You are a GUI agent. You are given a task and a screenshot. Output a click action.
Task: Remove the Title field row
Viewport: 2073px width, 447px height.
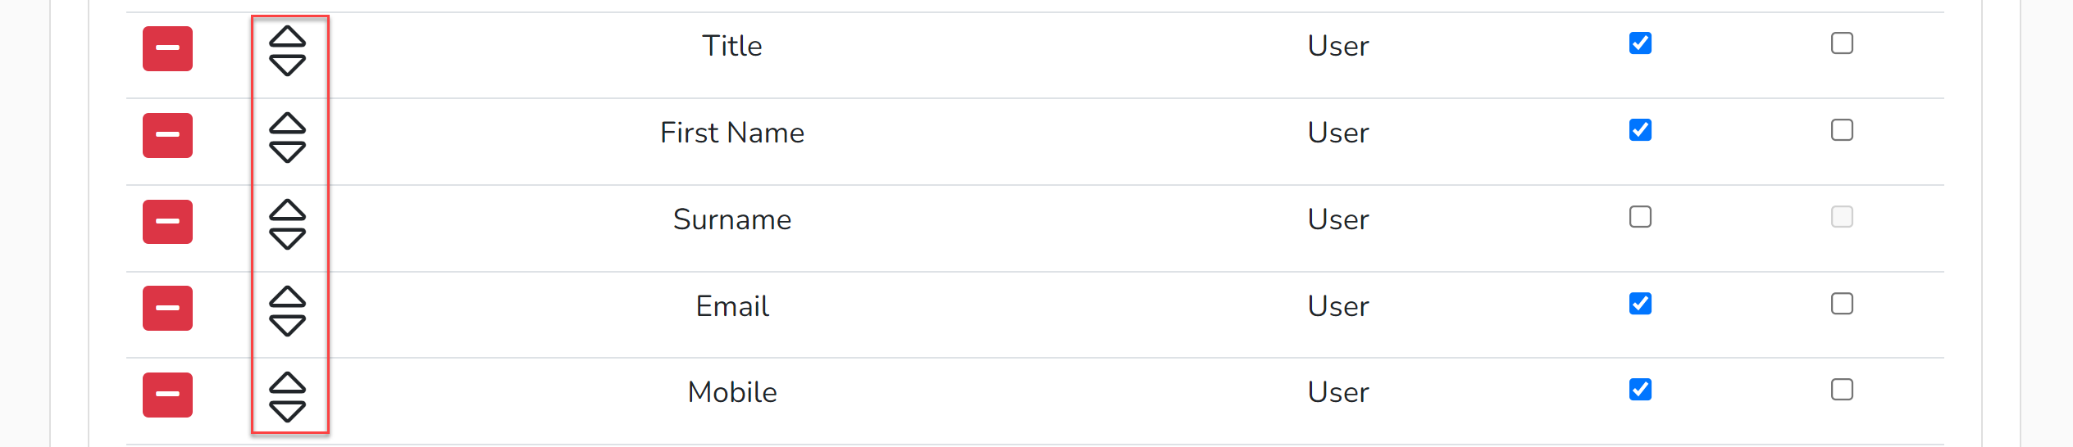pos(167,48)
